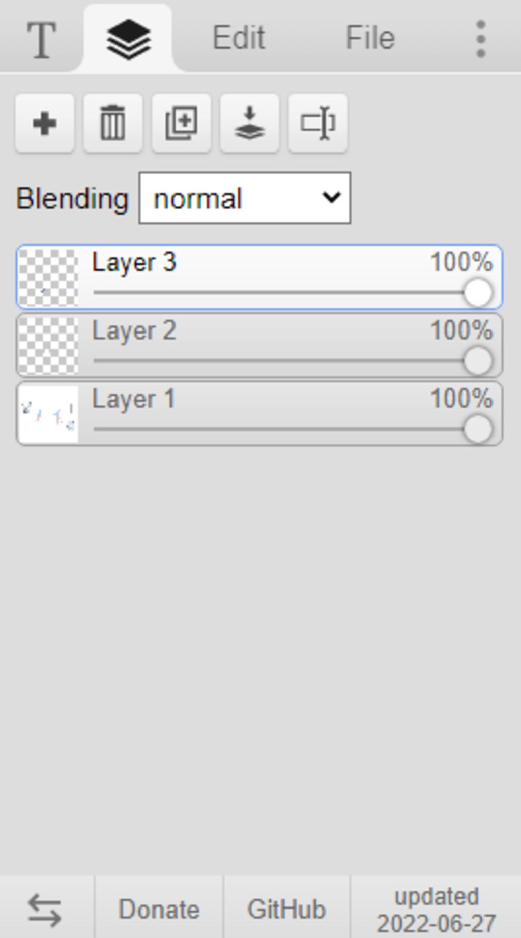Add a new layer with plus icon

(45, 123)
